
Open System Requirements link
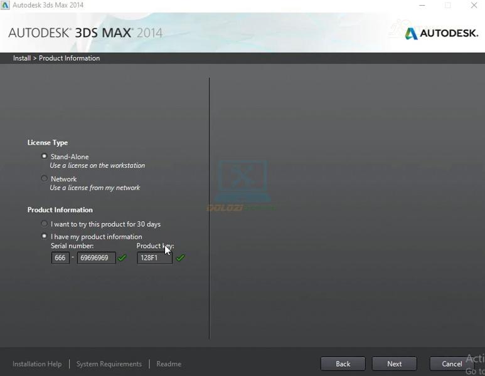pos(109,364)
